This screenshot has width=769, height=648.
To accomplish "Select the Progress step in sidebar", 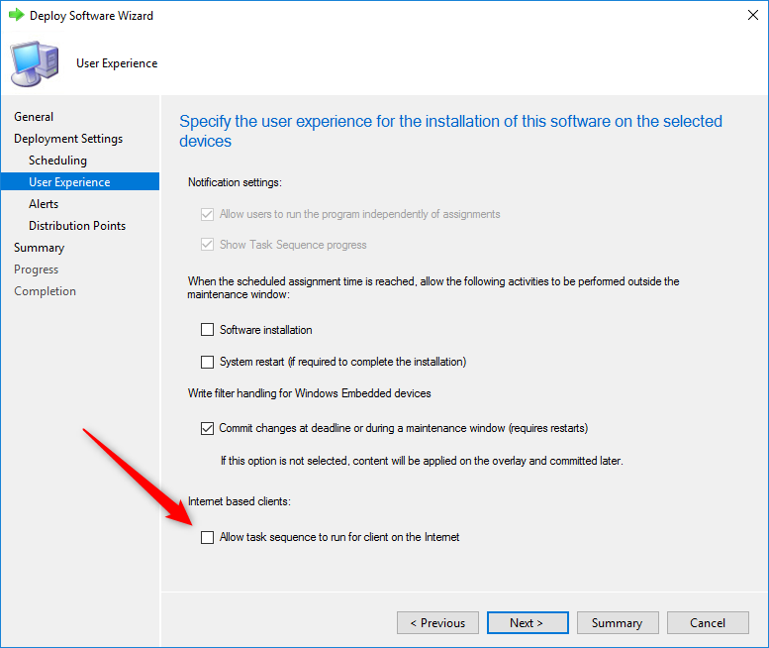I will click(x=36, y=270).
